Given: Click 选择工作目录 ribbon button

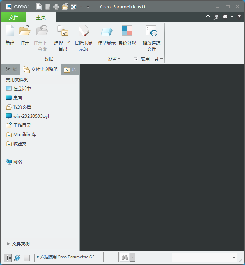Looking at the screenshot, I should click(63, 38).
